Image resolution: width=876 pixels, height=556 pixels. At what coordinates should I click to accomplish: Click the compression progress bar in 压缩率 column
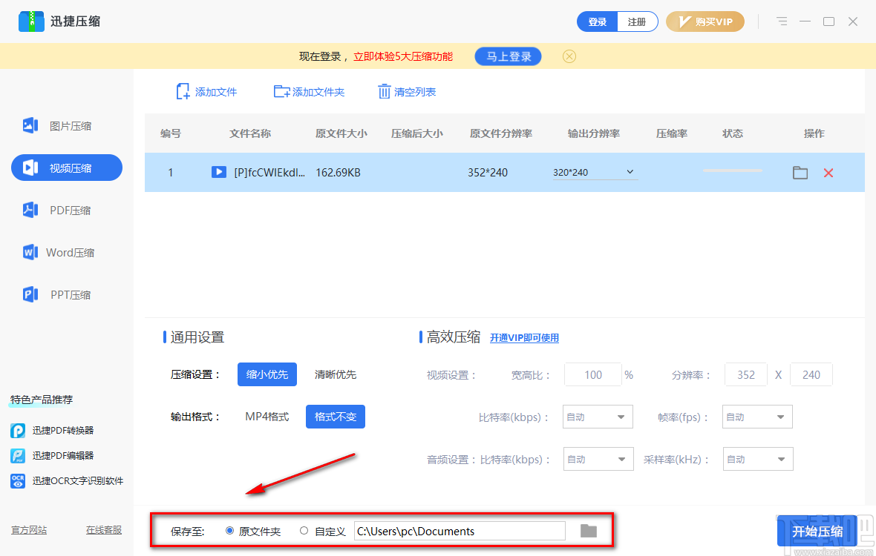[732, 170]
